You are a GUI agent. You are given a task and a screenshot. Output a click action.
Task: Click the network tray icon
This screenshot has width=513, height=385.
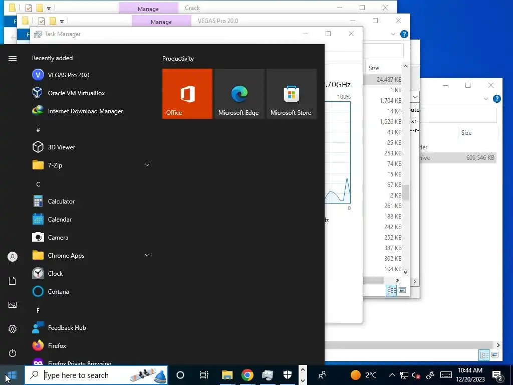tap(404, 375)
